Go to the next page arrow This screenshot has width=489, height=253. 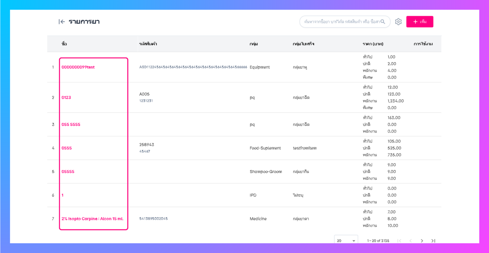(x=422, y=241)
